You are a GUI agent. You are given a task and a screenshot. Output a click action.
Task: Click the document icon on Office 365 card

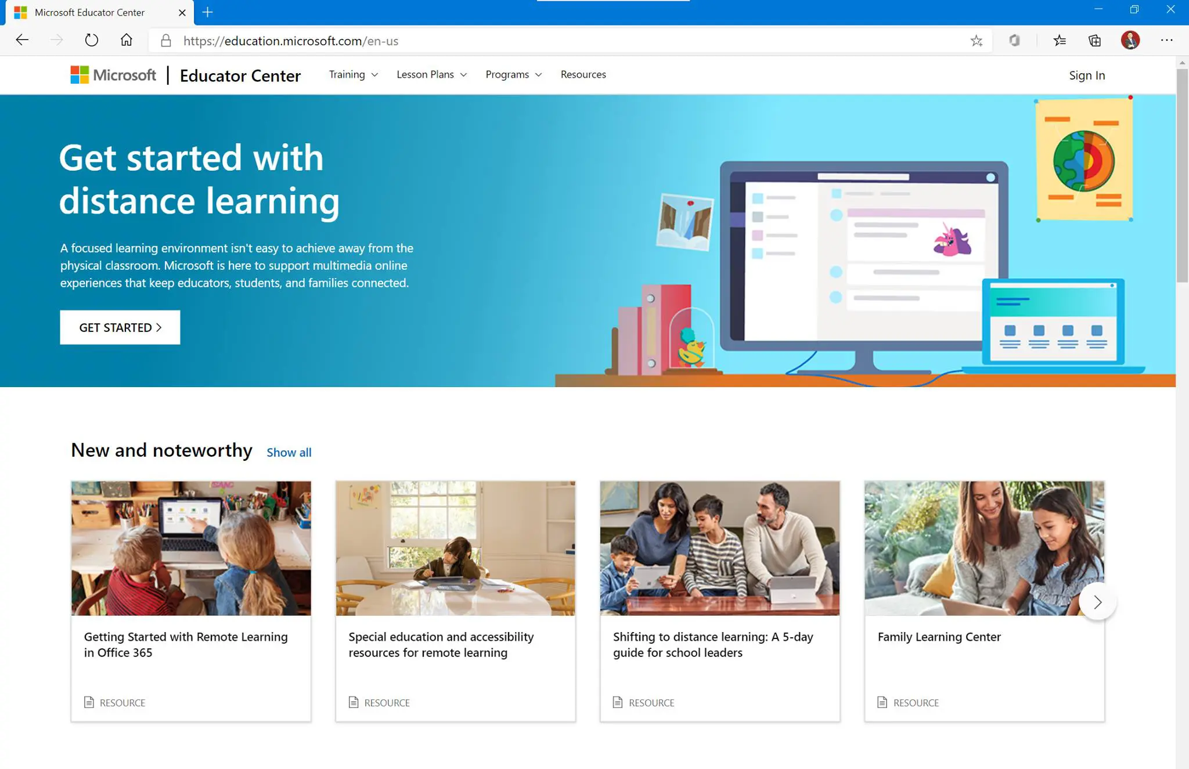coord(89,702)
